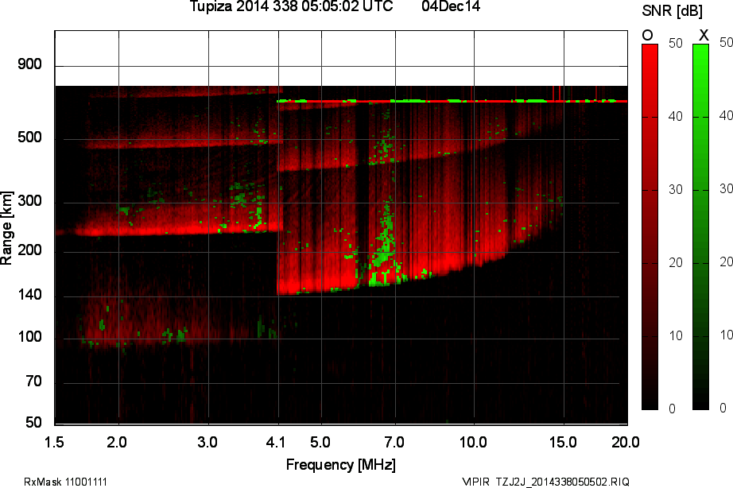
Task: Click the "X" label above the green bar
Action: click(703, 35)
